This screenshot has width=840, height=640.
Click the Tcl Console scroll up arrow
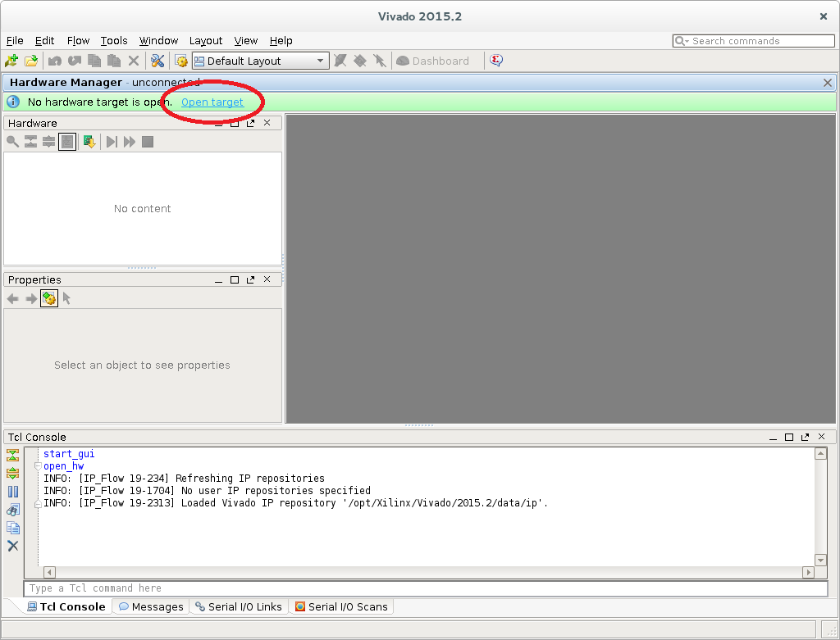[x=820, y=454]
